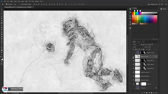Click the canvas vertical scrollbar
168x94 pixels.
(x=128, y=50)
